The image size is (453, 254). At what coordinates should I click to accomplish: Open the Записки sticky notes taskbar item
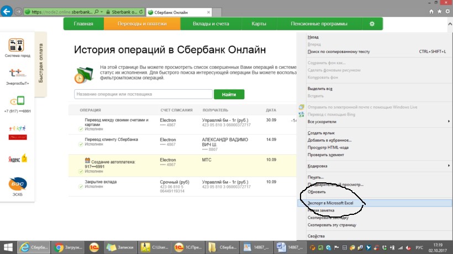(120, 247)
